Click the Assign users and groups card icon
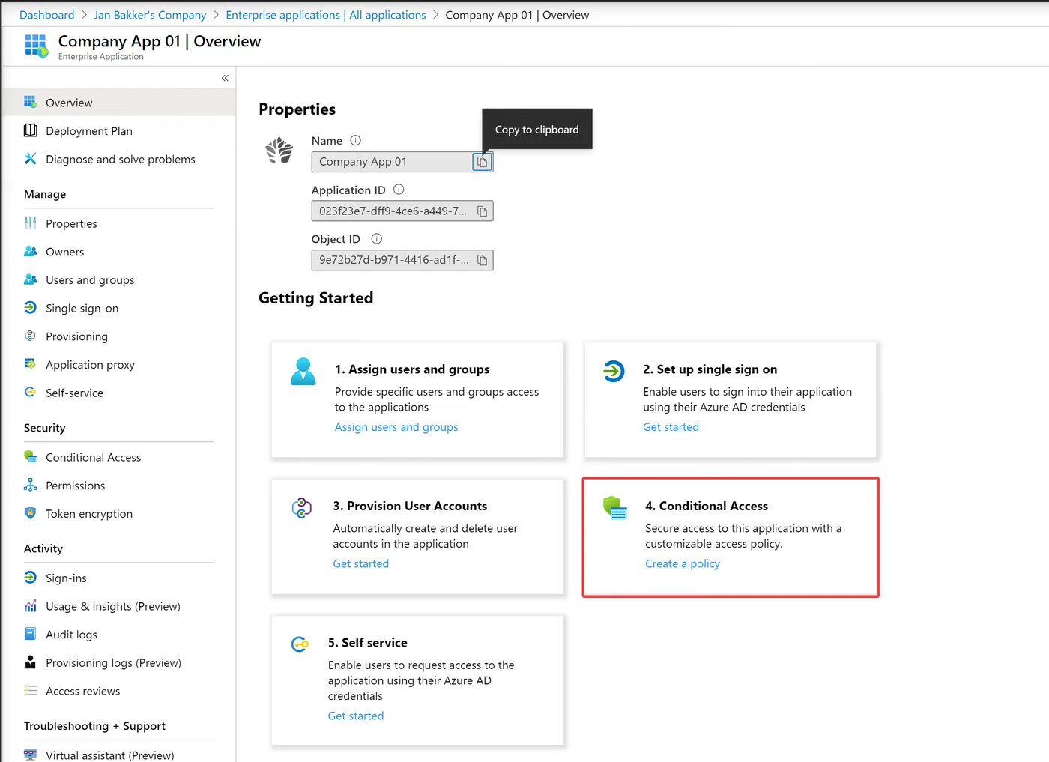Image resolution: width=1049 pixels, height=762 pixels. pos(303,372)
